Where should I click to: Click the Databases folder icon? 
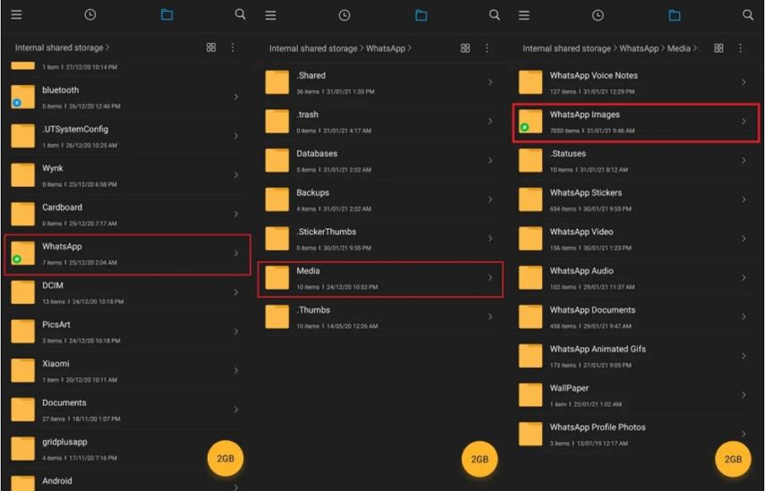(x=277, y=160)
